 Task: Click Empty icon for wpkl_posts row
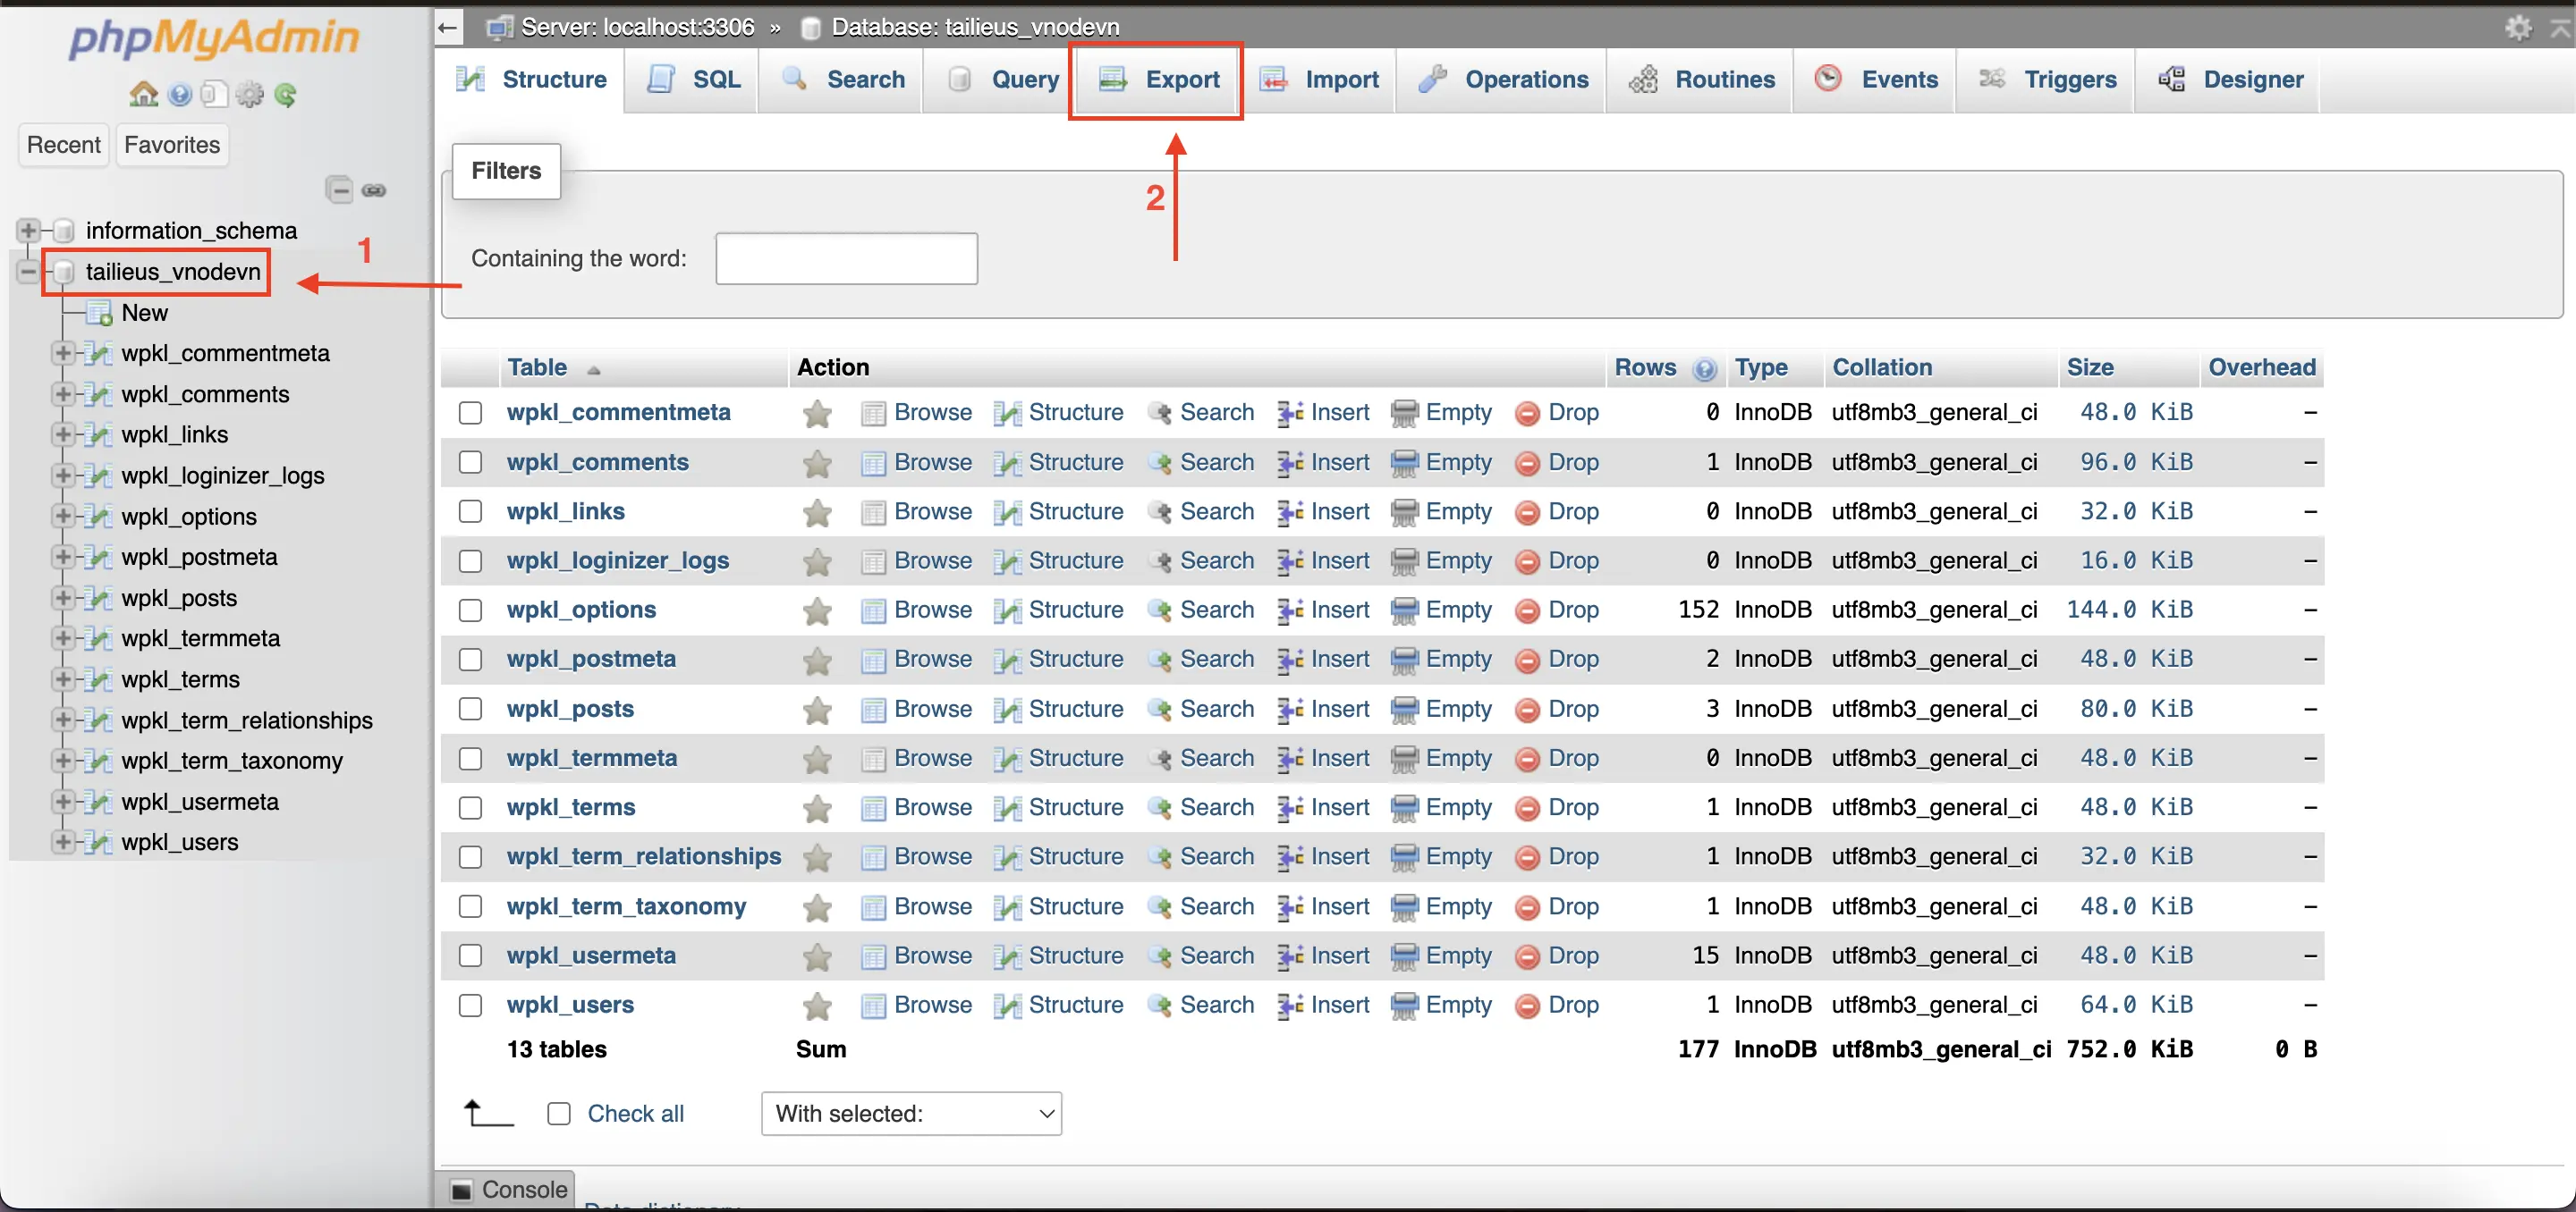click(x=1404, y=710)
